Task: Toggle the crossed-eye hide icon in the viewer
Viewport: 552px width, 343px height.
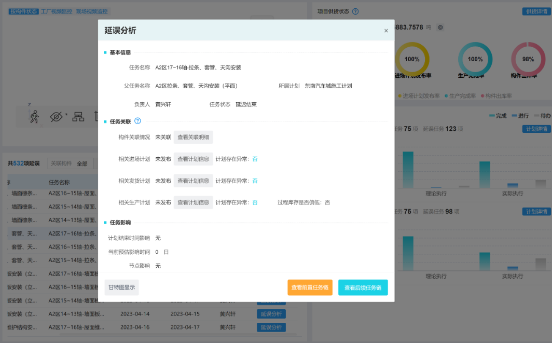Action: coord(56,117)
